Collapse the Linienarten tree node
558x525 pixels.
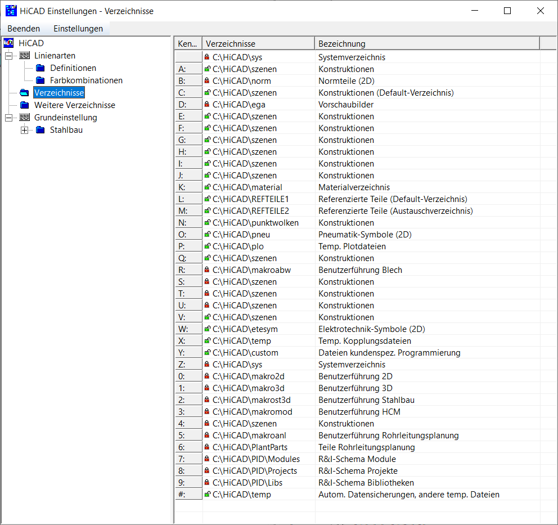[x=8, y=56]
